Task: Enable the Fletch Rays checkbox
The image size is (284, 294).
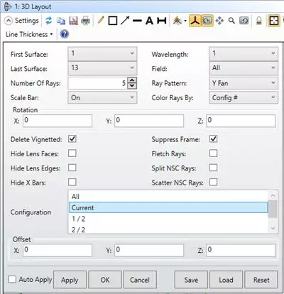Action: (213, 153)
